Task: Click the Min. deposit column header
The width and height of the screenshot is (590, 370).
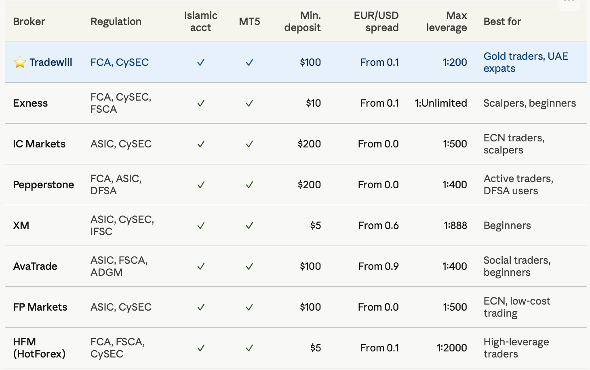Action: (302, 21)
